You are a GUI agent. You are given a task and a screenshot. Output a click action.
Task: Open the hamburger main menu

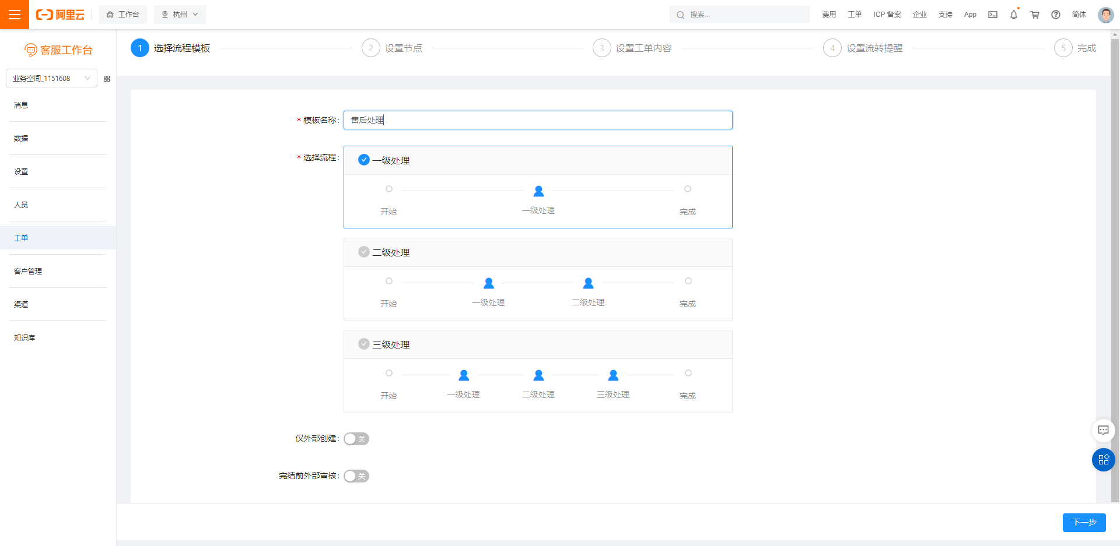point(15,15)
